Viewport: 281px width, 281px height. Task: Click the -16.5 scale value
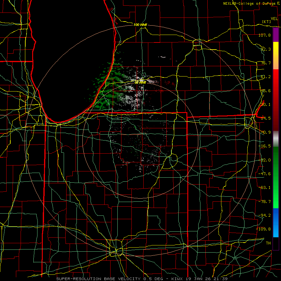pos(264,146)
